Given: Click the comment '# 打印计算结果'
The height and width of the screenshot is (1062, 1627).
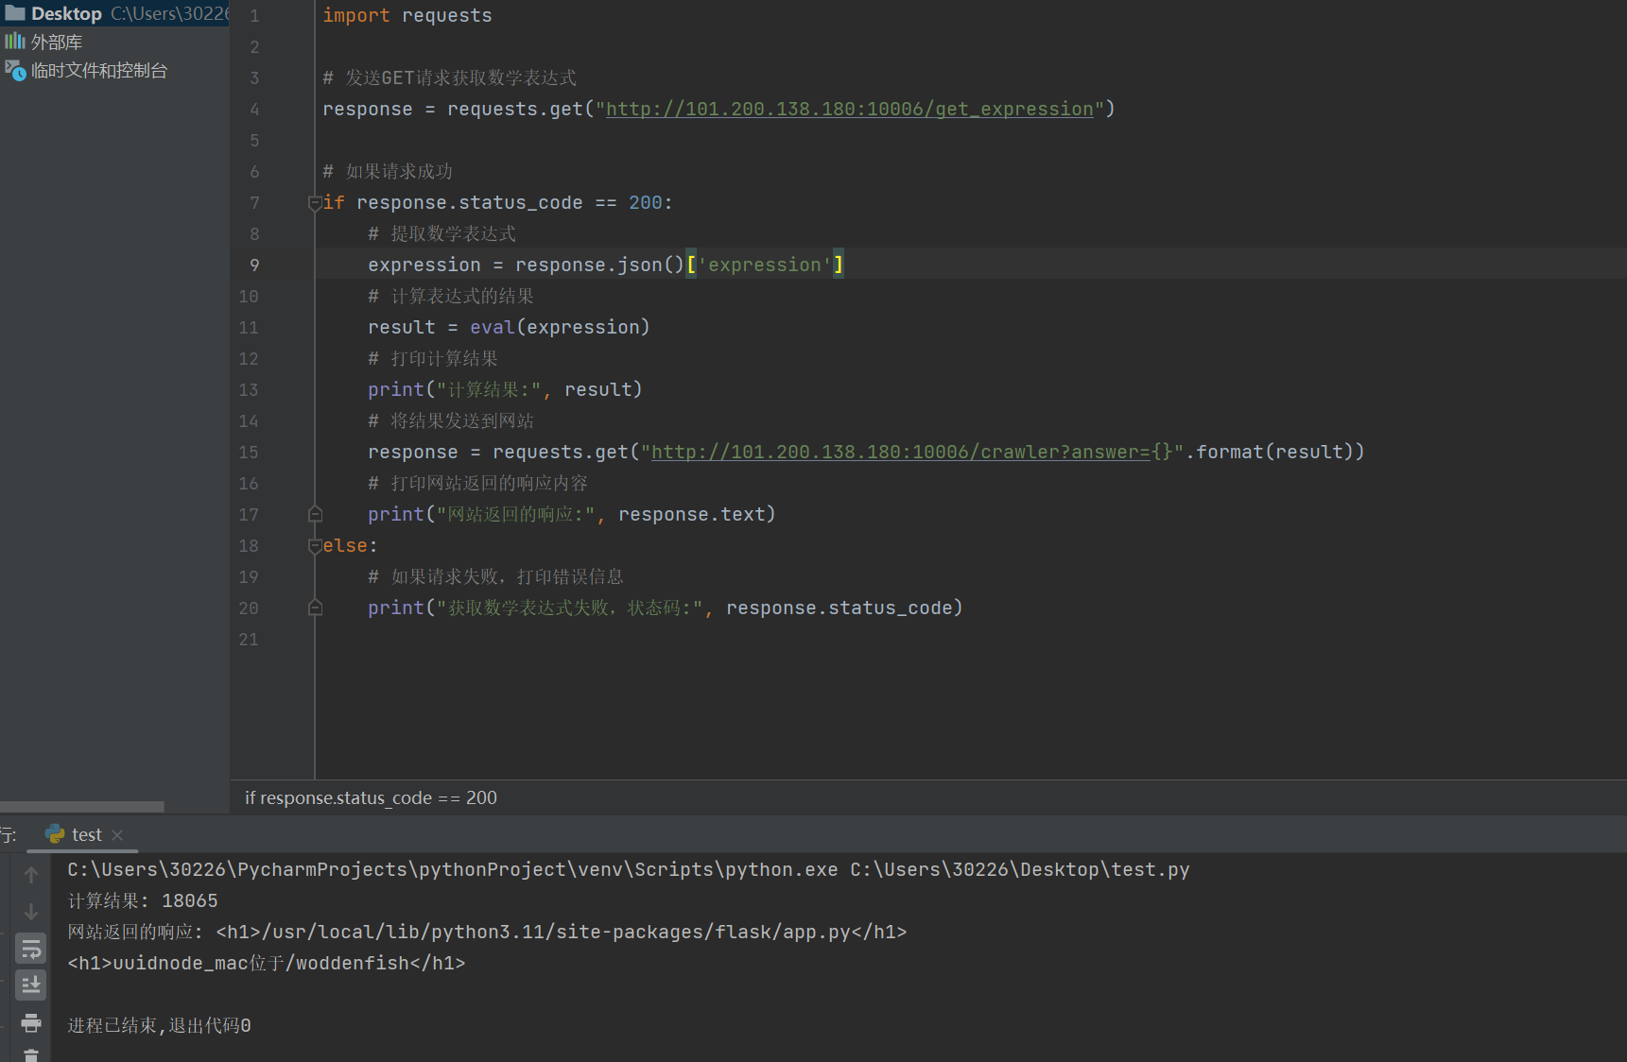Looking at the screenshot, I should (433, 358).
